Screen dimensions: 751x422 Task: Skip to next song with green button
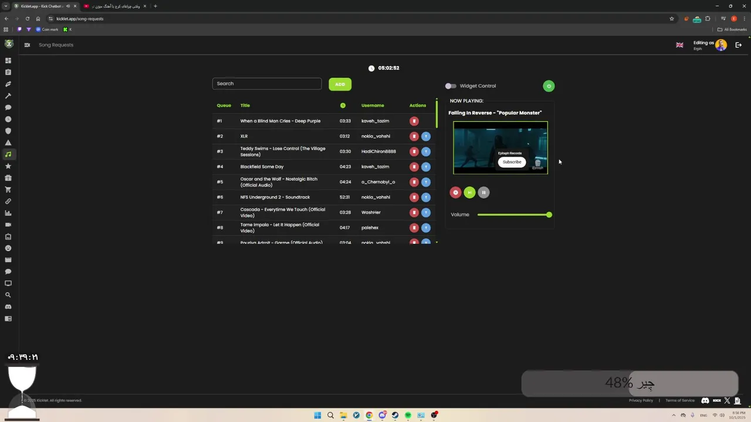(469, 192)
